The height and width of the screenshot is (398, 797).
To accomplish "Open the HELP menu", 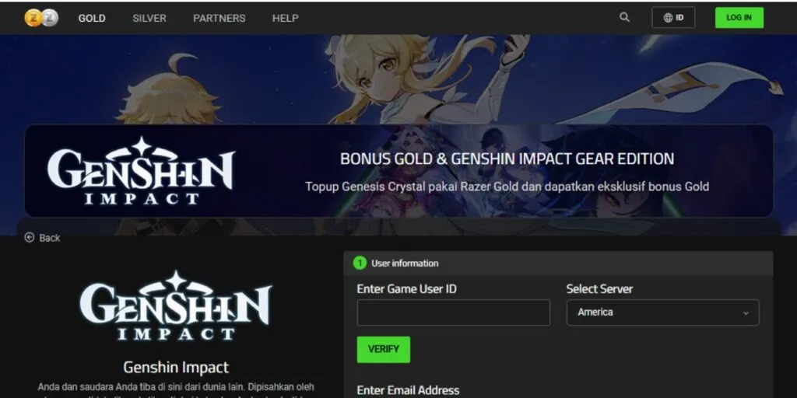I will (285, 19).
